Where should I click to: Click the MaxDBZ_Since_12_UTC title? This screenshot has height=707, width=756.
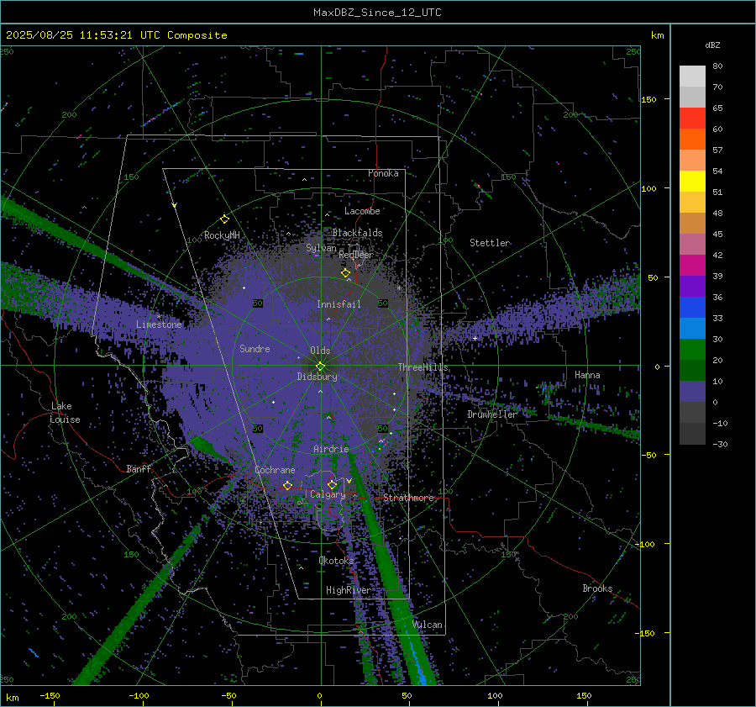point(377,13)
